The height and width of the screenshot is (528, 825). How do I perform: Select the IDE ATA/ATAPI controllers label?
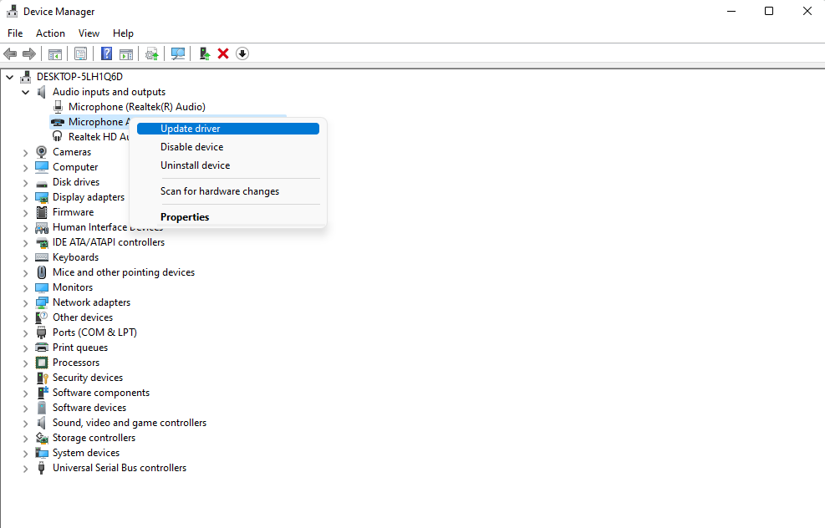click(x=109, y=242)
